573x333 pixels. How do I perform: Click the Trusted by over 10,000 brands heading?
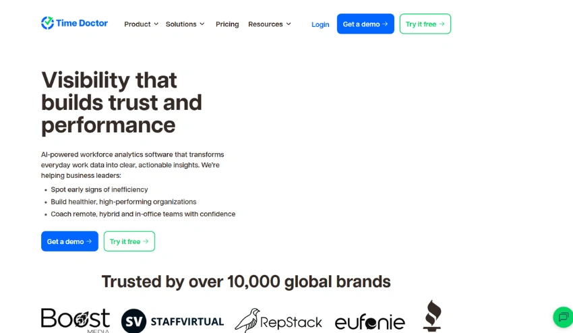point(246,281)
